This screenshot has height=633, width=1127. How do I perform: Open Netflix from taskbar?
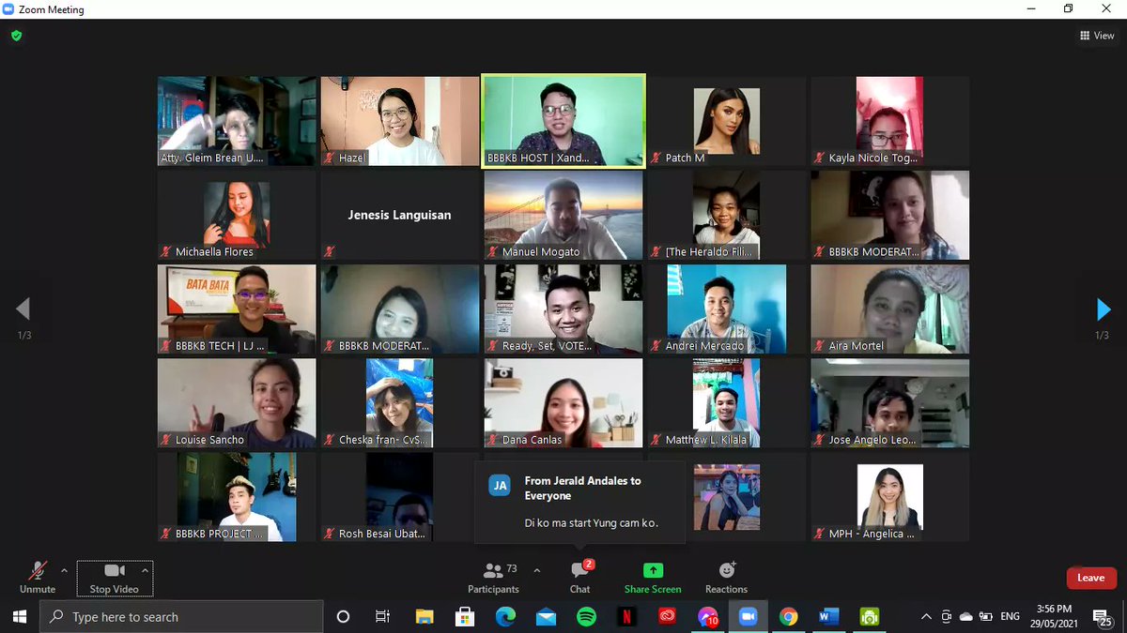tap(626, 616)
